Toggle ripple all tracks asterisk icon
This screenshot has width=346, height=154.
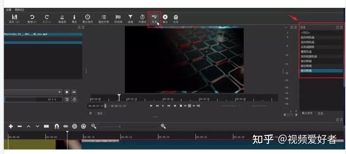pos(83,126)
